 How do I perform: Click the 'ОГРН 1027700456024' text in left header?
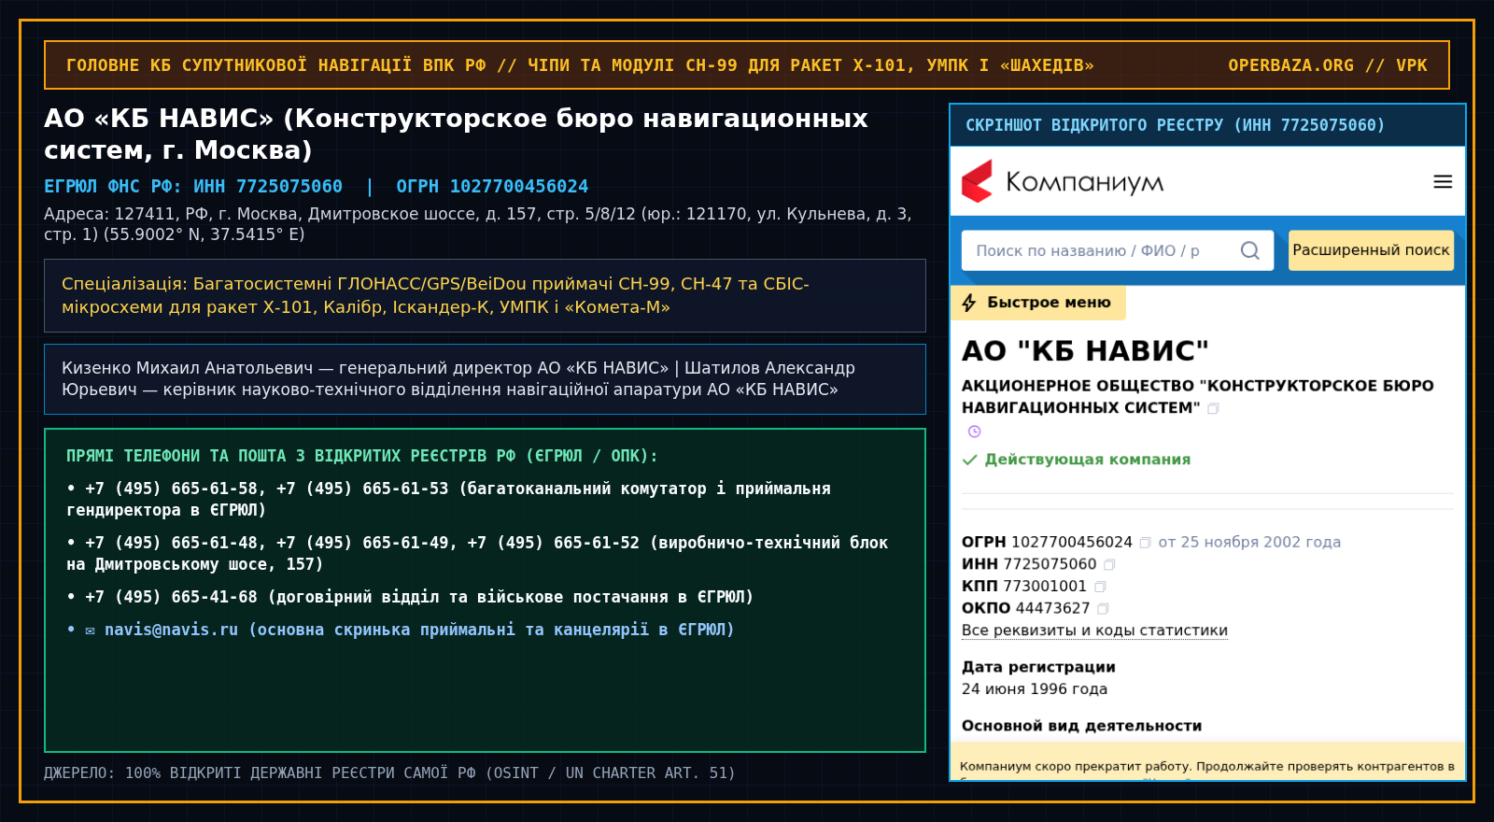(x=492, y=187)
